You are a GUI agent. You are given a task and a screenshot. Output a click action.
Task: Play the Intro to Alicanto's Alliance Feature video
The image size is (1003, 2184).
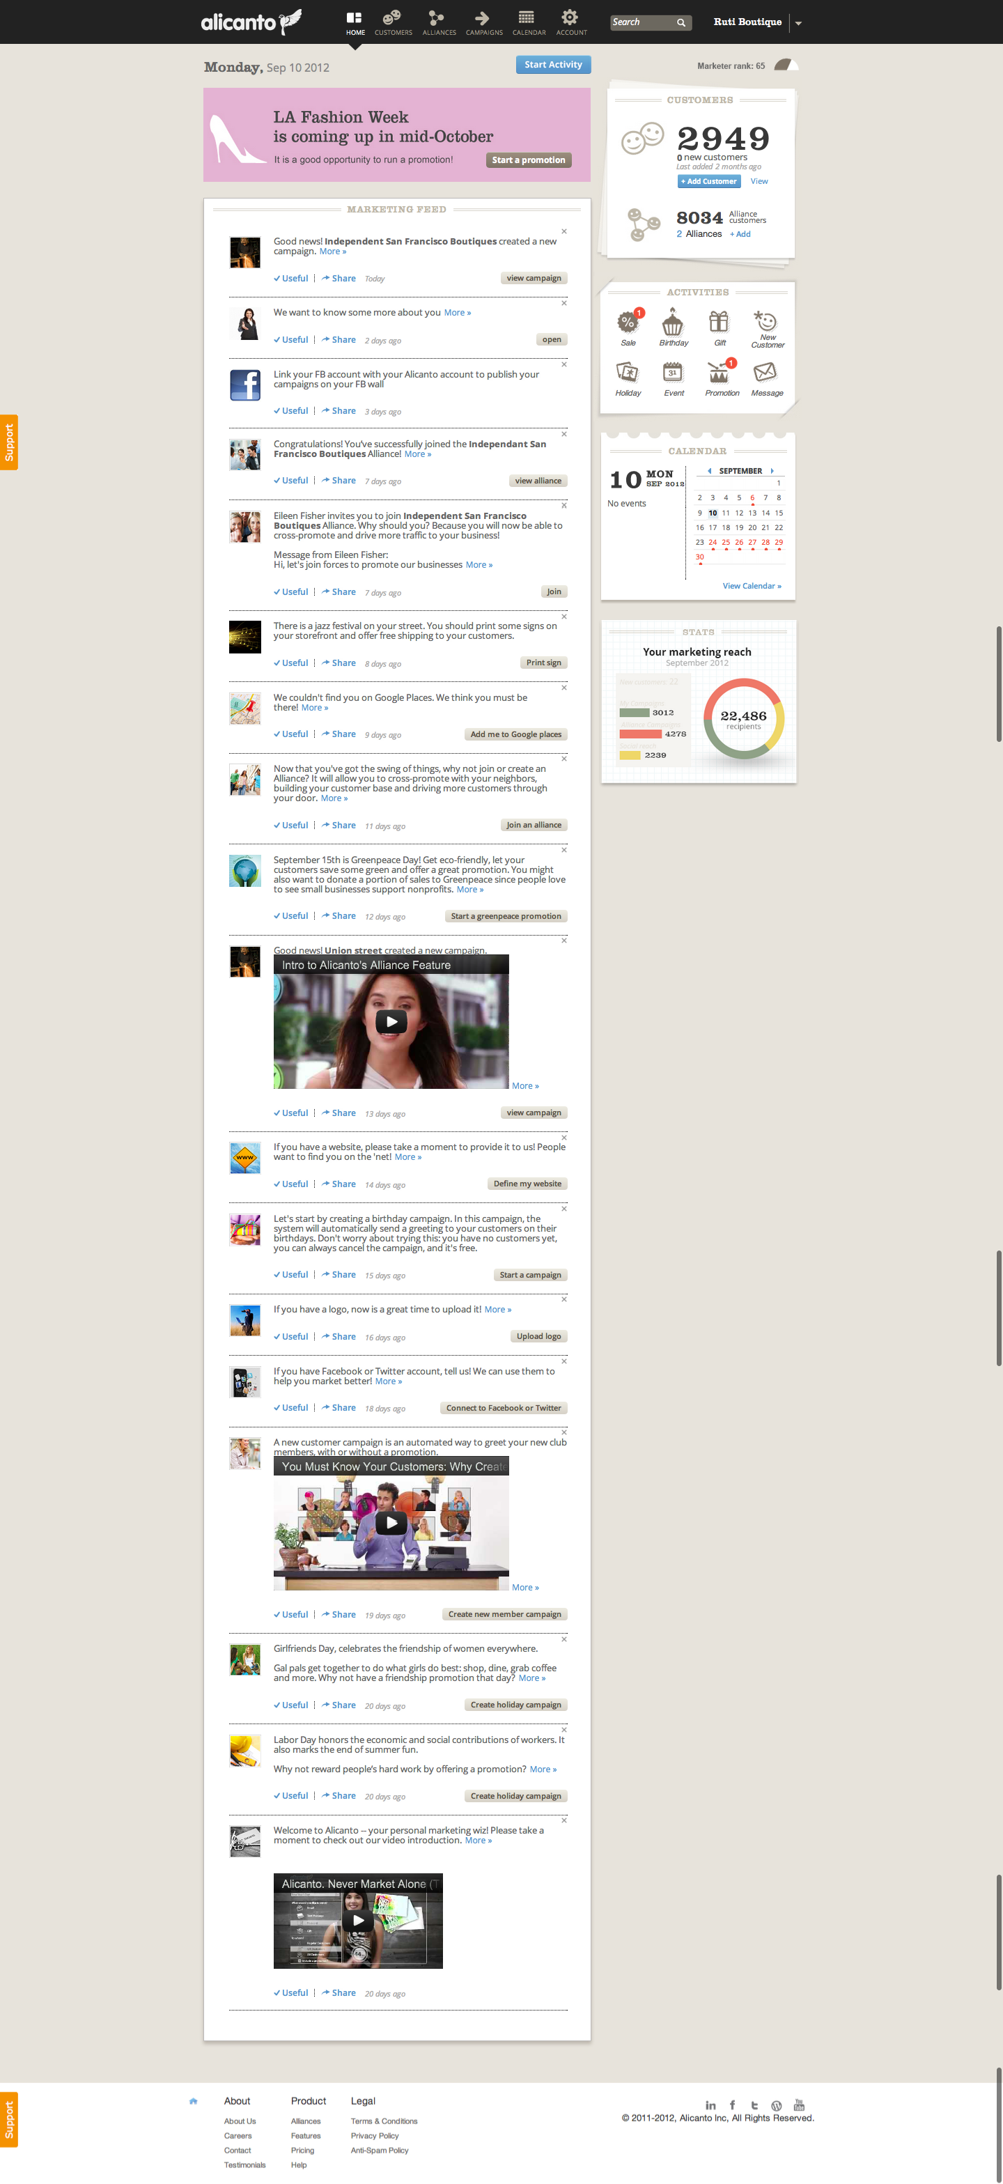tap(391, 1021)
